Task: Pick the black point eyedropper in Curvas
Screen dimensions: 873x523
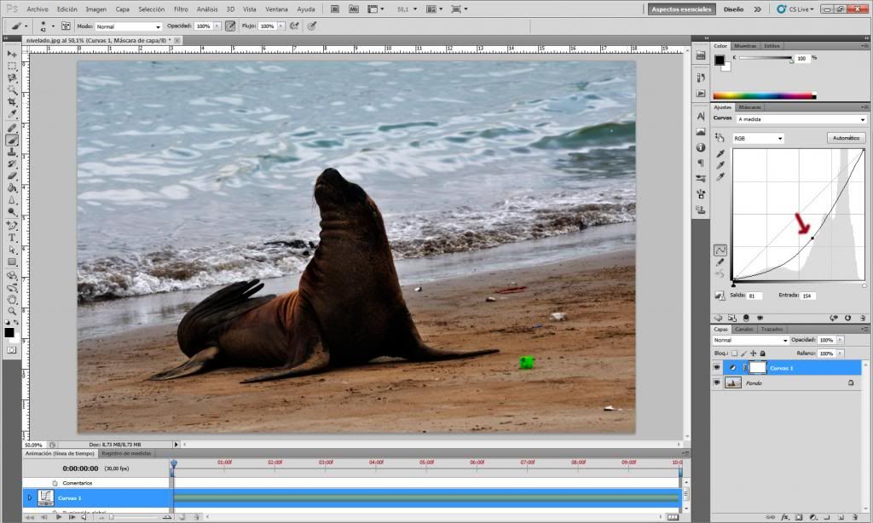Action: point(720,153)
